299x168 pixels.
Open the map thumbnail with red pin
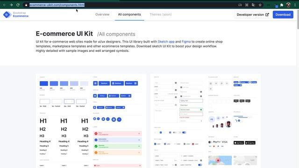click(220, 161)
